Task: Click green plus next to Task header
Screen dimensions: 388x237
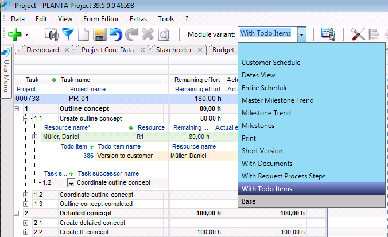Action: (x=54, y=80)
